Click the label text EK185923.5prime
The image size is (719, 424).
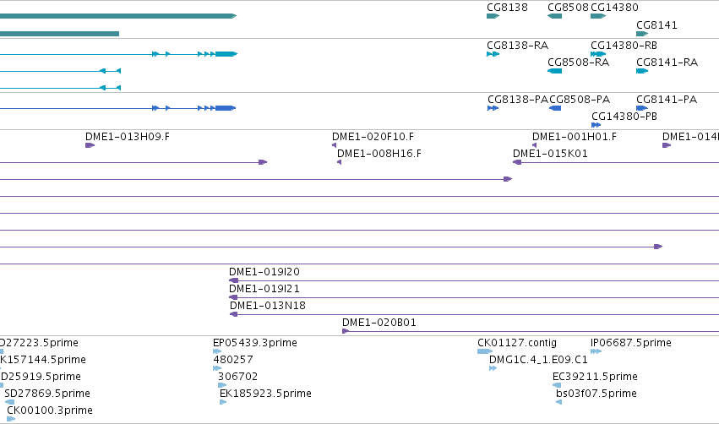[265, 394]
